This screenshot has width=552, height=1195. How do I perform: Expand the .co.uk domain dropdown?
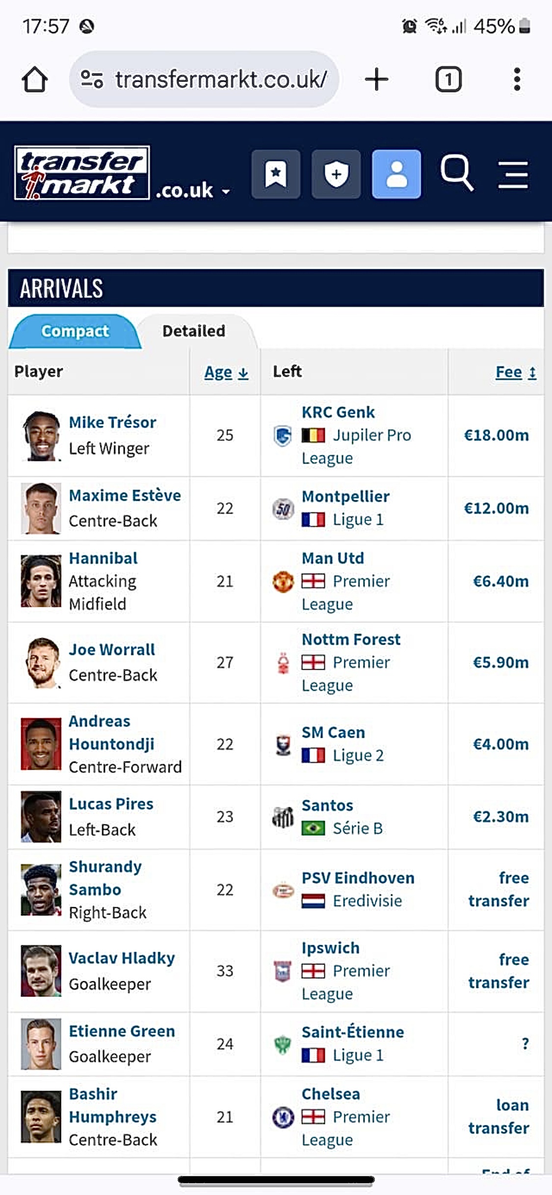click(x=193, y=191)
